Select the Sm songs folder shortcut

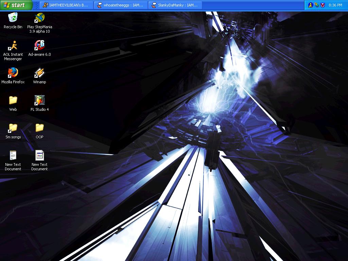click(13, 131)
